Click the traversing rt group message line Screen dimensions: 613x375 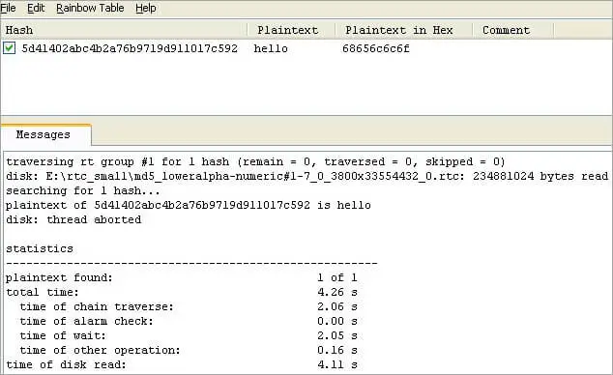click(255, 161)
